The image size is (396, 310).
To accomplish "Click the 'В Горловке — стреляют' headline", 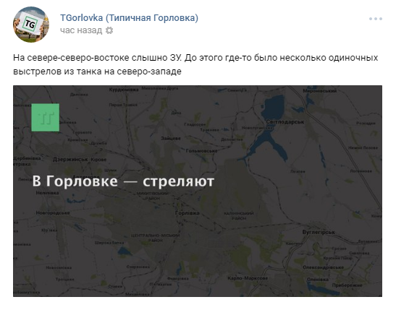I will pos(123,181).
